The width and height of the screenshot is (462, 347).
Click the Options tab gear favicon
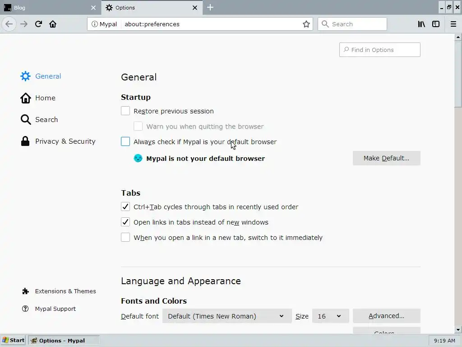(109, 8)
